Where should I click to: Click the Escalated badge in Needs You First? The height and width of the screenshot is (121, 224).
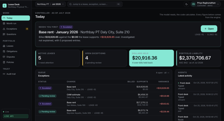coord(66,27)
